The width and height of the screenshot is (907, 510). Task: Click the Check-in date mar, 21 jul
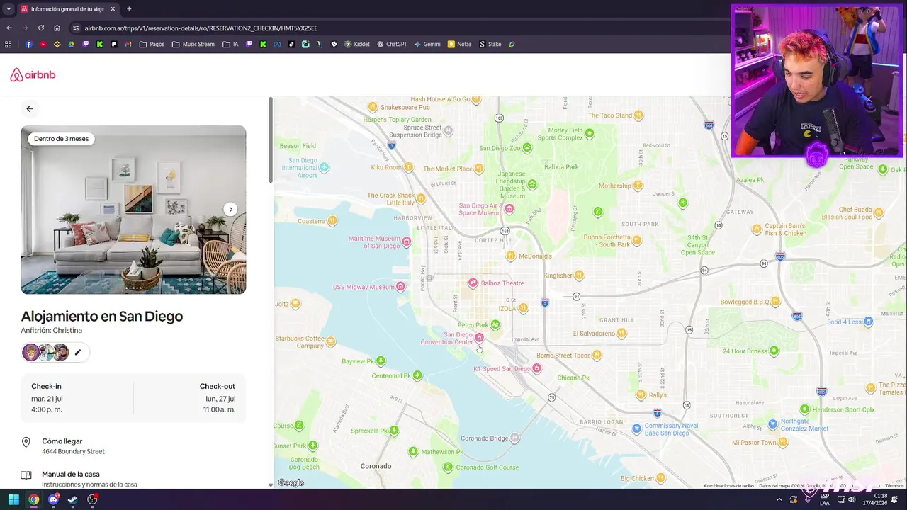coord(47,399)
